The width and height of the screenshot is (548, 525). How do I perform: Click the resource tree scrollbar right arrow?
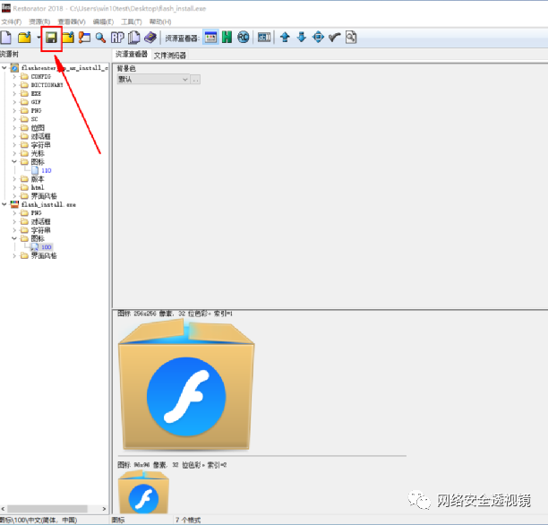104,509
